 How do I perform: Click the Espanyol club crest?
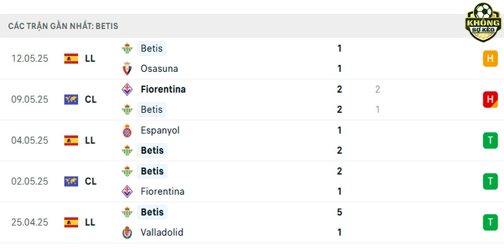point(127,130)
